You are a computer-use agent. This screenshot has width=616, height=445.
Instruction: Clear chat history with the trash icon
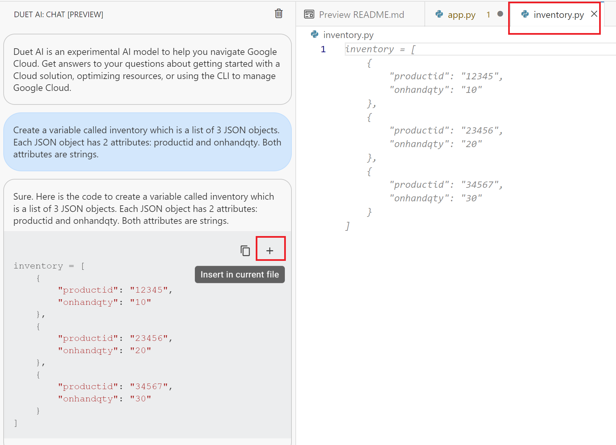coord(279,14)
